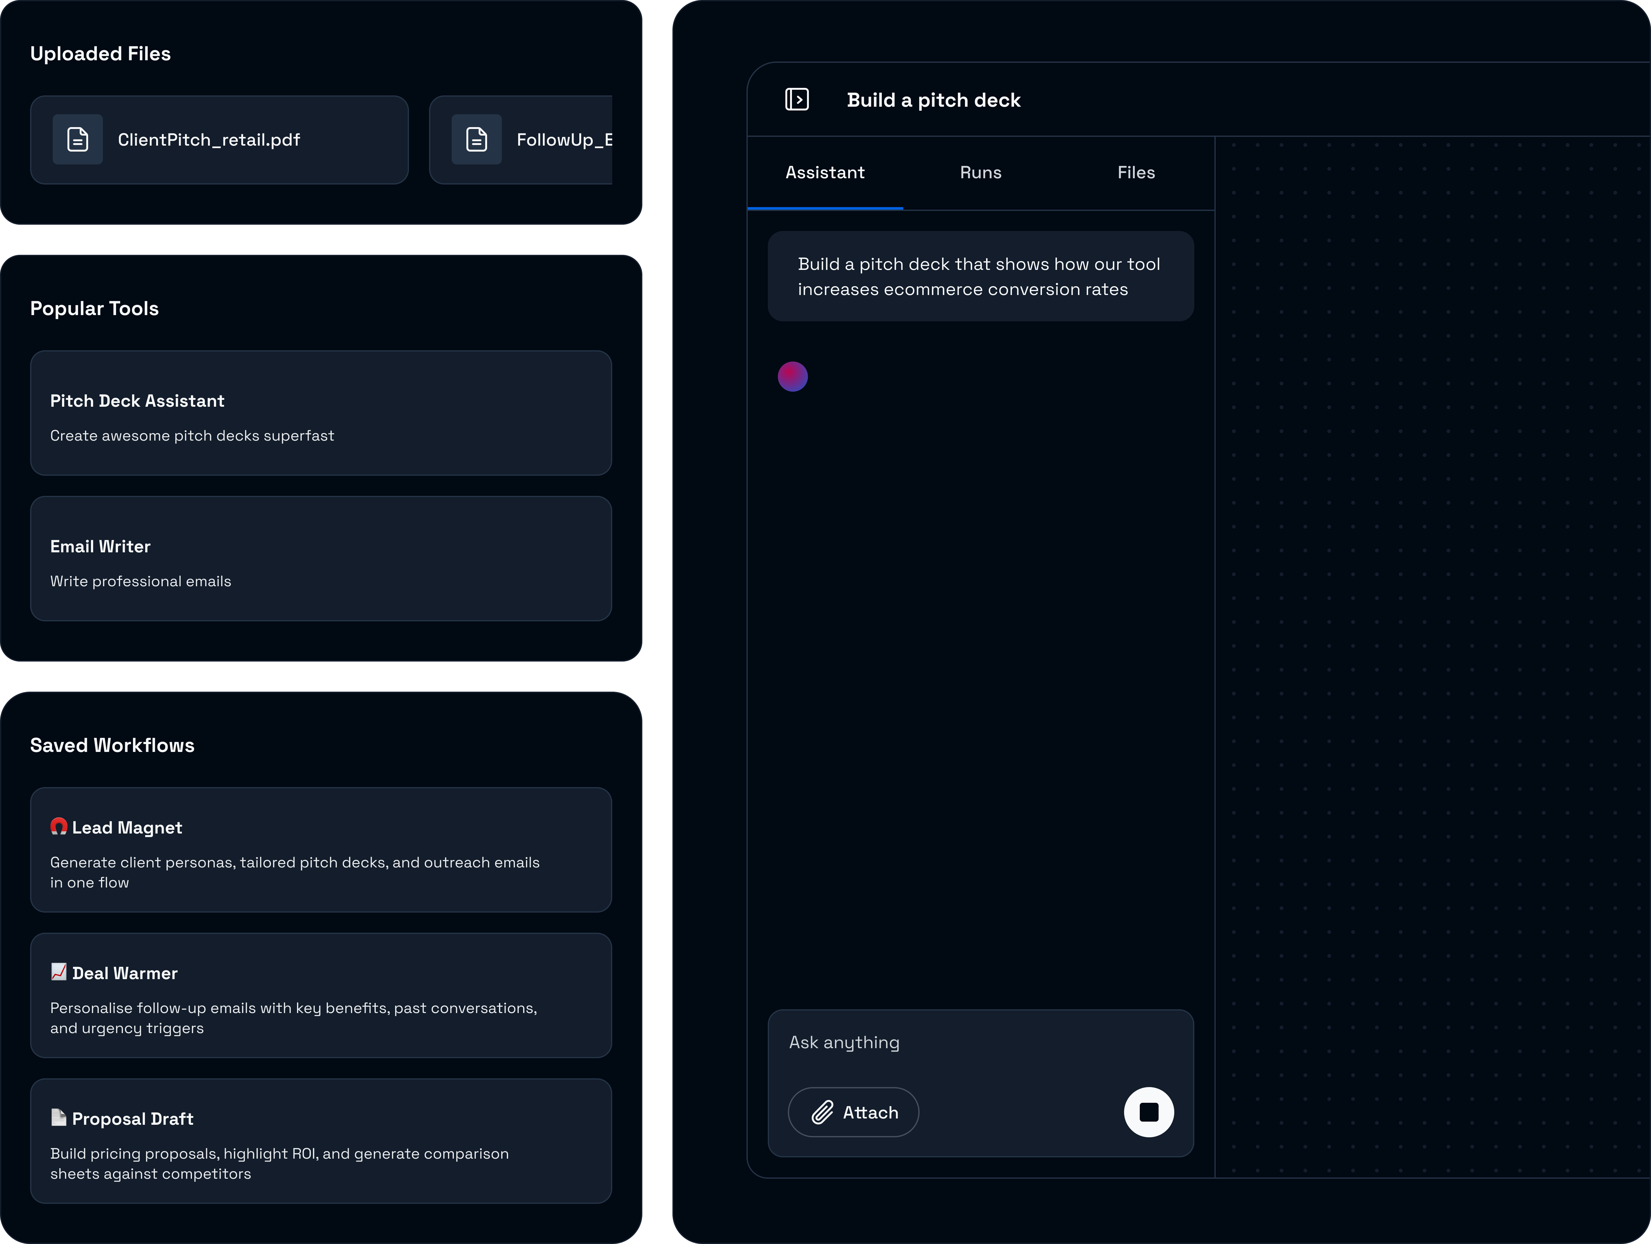Open the Email Writer tool card
This screenshot has width=1651, height=1244.
pos(321,559)
